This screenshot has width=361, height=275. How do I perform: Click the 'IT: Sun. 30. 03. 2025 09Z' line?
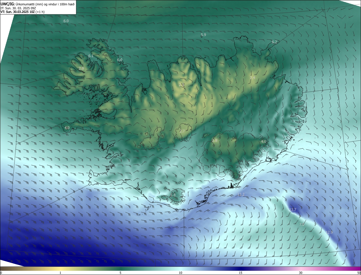[x=18, y=8]
